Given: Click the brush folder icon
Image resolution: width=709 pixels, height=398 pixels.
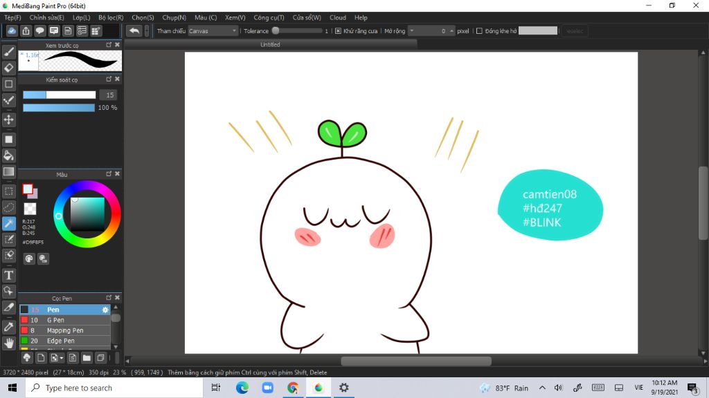Looking at the screenshot, I should pos(87,358).
